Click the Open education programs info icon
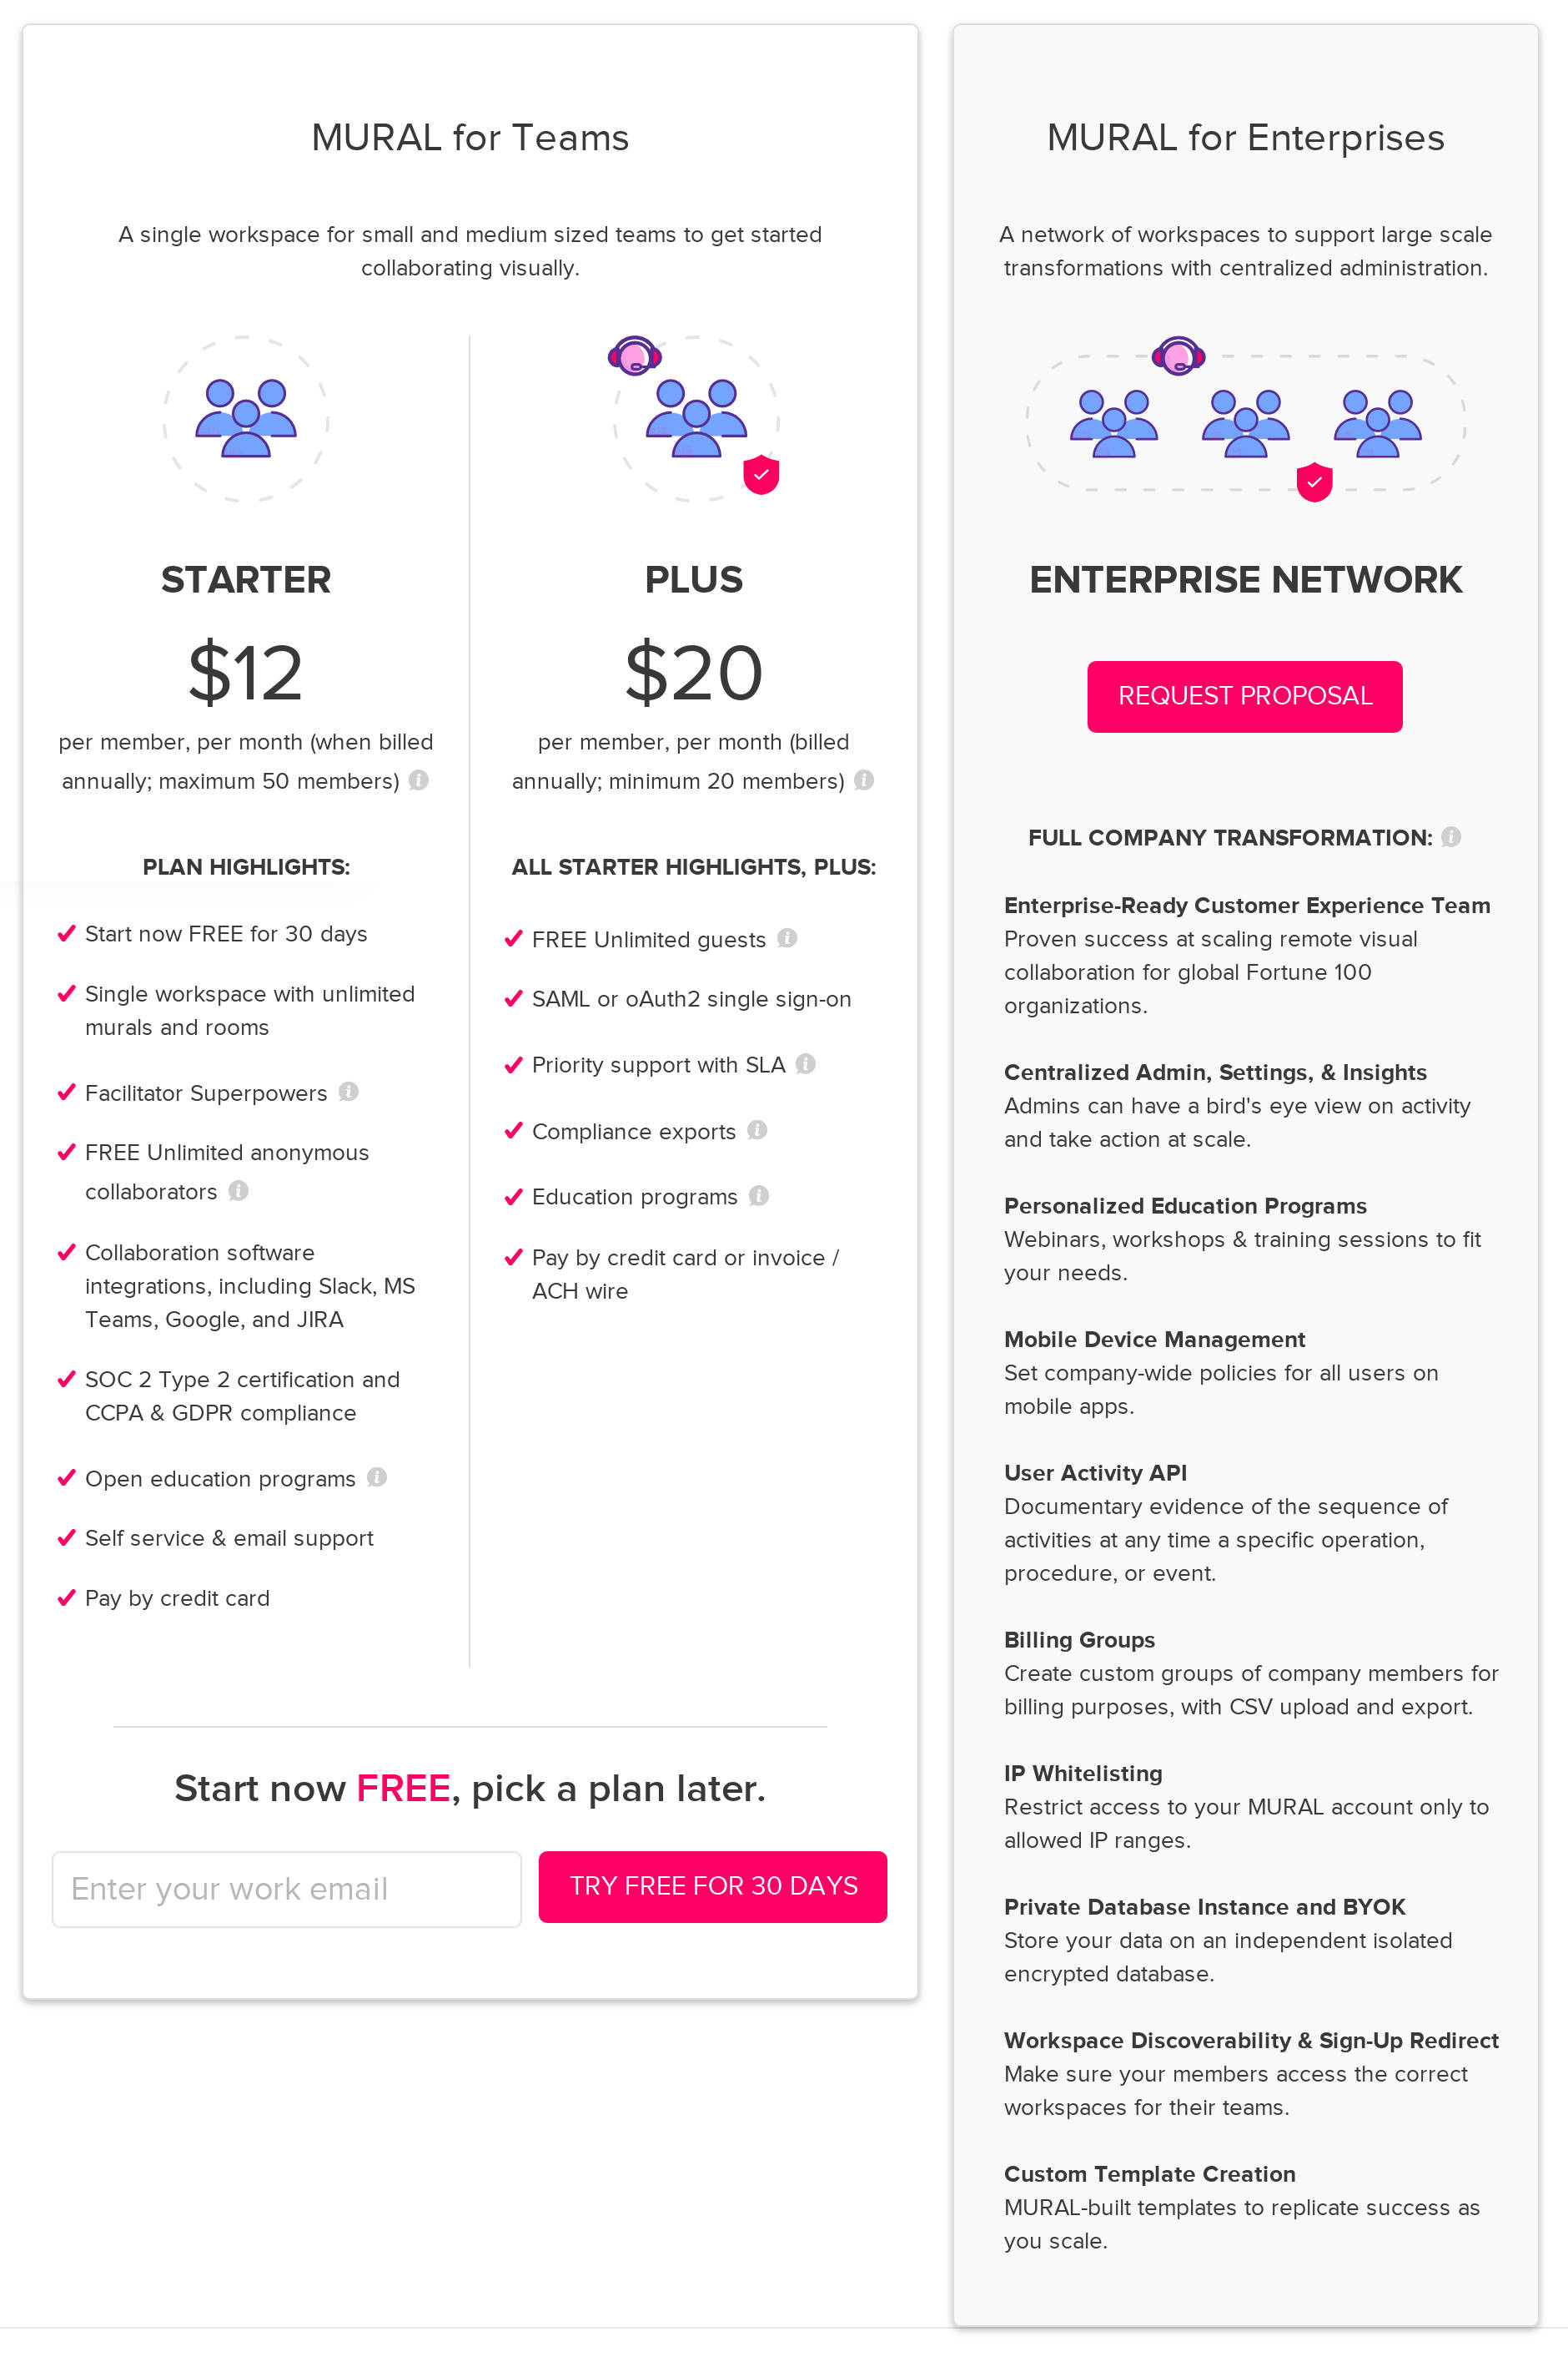1568x2357 pixels. point(376,1479)
